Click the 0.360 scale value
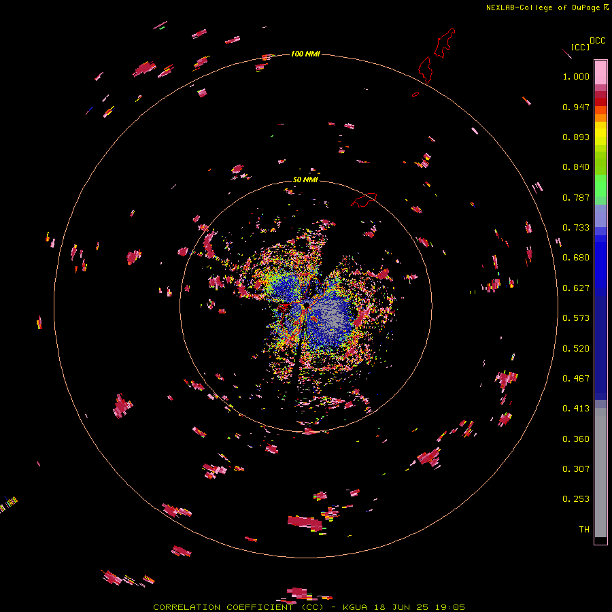This screenshot has height=612, width=612. click(x=576, y=439)
